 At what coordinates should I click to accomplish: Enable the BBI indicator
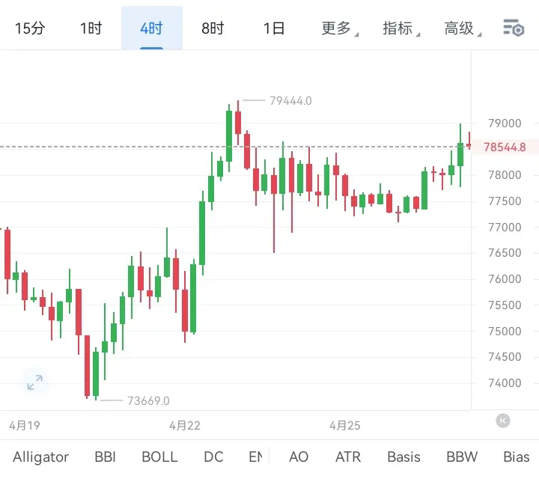click(106, 457)
